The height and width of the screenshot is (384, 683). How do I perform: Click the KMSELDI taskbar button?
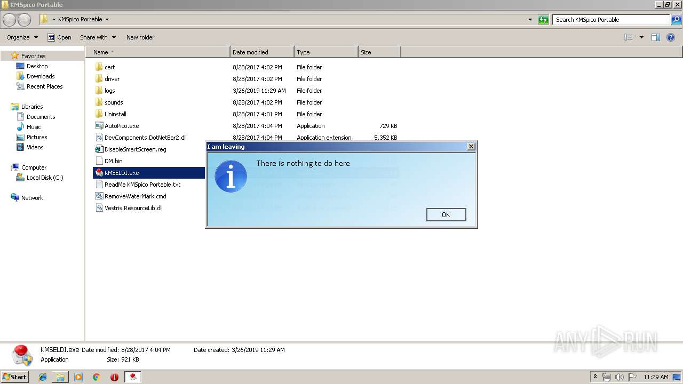(133, 377)
